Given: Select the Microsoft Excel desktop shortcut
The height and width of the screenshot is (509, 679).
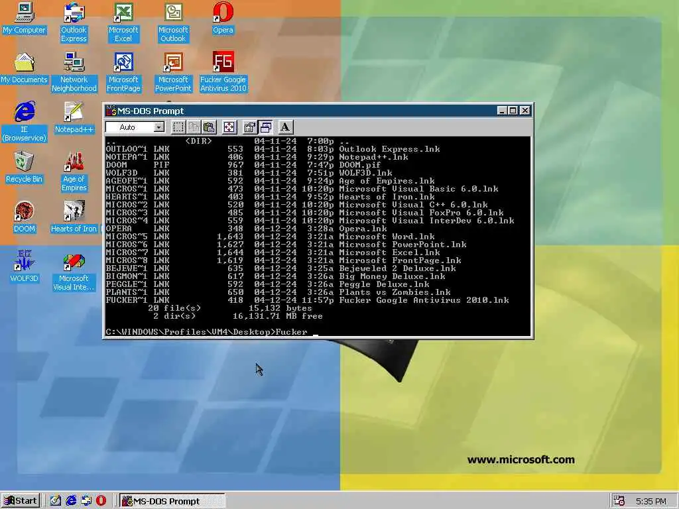Looking at the screenshot, I should click(x=123, y=23).
